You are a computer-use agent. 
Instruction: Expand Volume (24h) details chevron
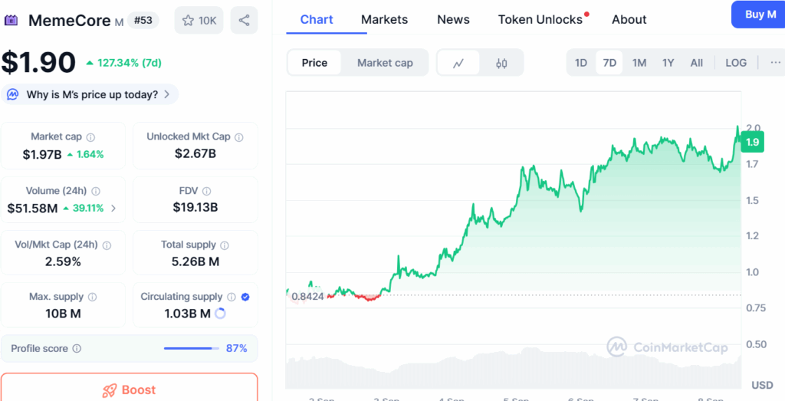click(113, 209)
